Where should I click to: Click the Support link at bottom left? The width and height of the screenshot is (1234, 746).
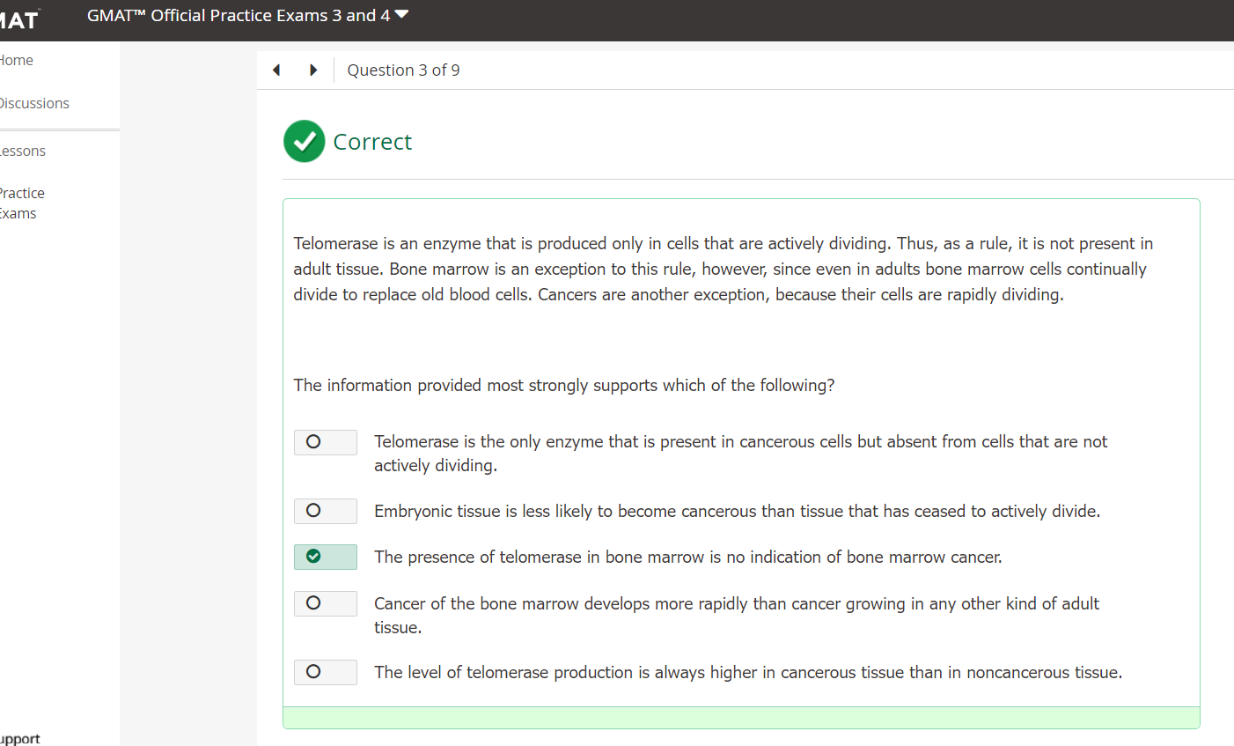19,738
